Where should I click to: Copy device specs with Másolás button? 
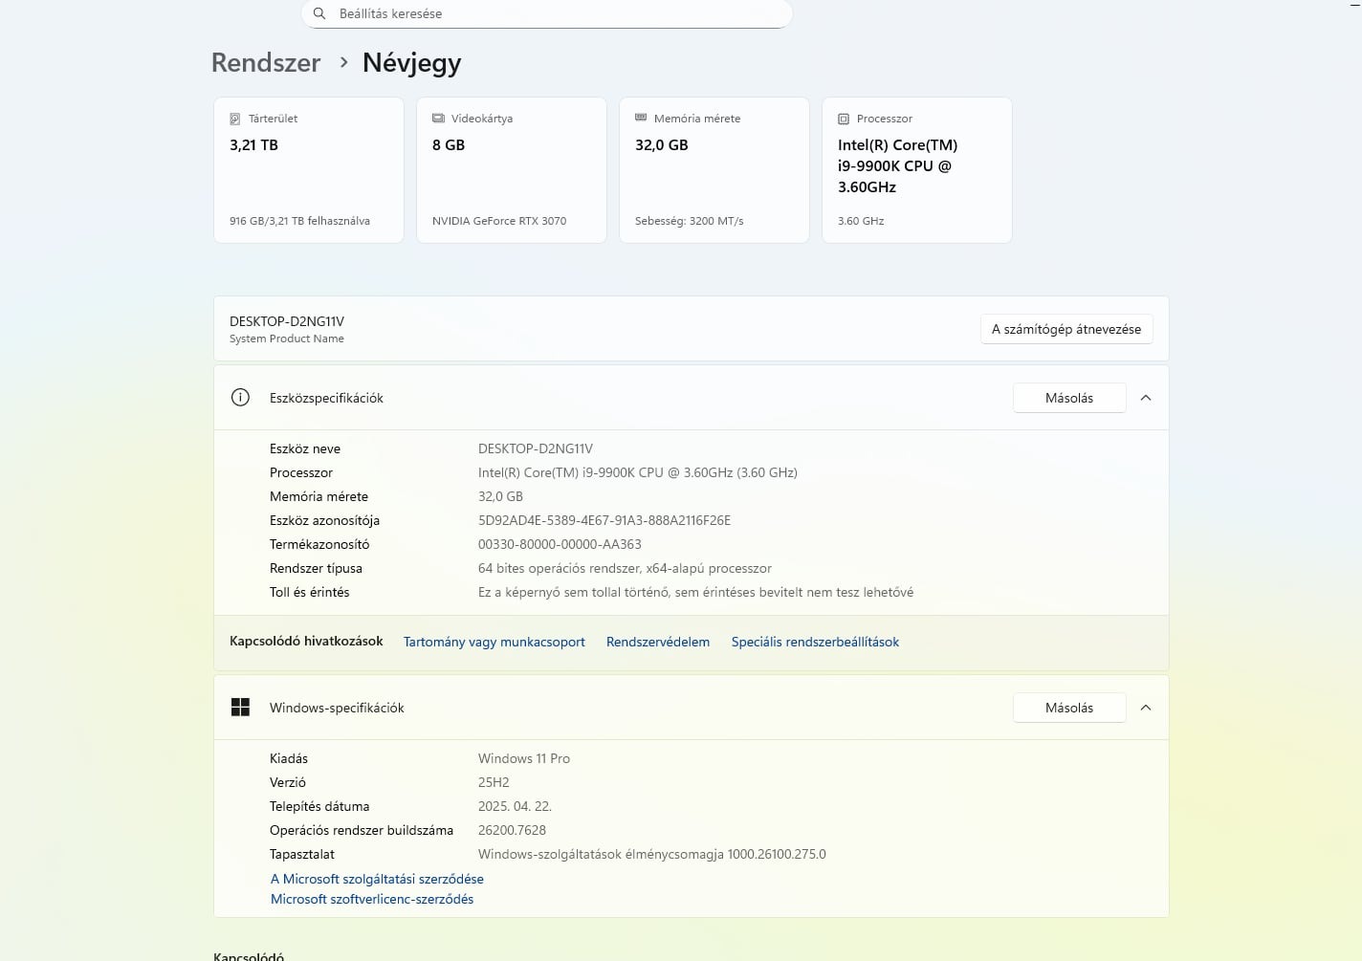click(x=1069, y=398)
